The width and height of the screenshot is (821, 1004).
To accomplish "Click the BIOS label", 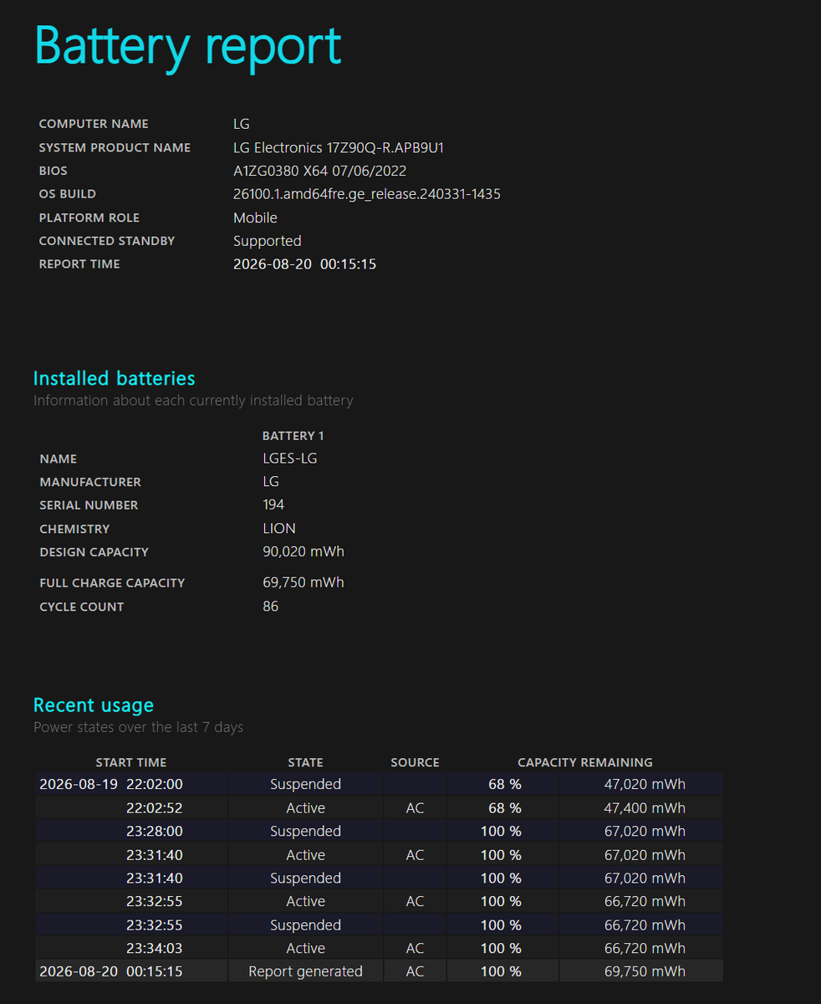I will coord(54,171).
